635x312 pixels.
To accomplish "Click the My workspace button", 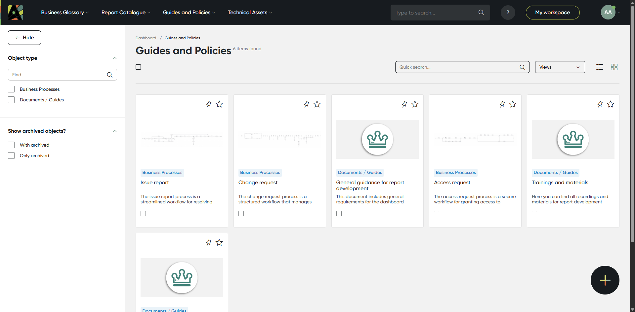I will 552,13.
